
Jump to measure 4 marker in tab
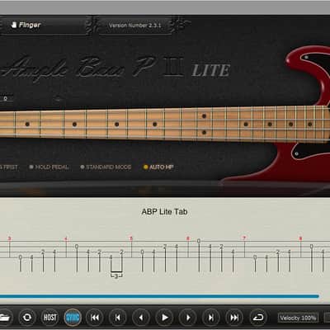pyautogui.click(x=66, y=238)
